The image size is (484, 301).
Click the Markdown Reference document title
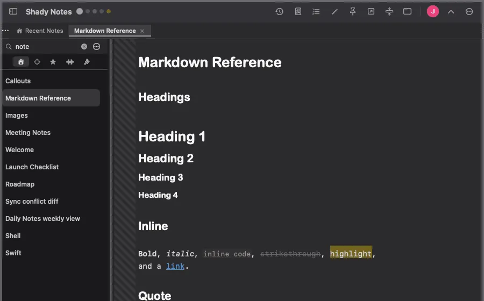point(210,62)
